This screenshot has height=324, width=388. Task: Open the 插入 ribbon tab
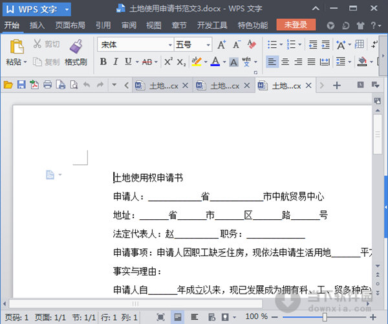(37, 25)
